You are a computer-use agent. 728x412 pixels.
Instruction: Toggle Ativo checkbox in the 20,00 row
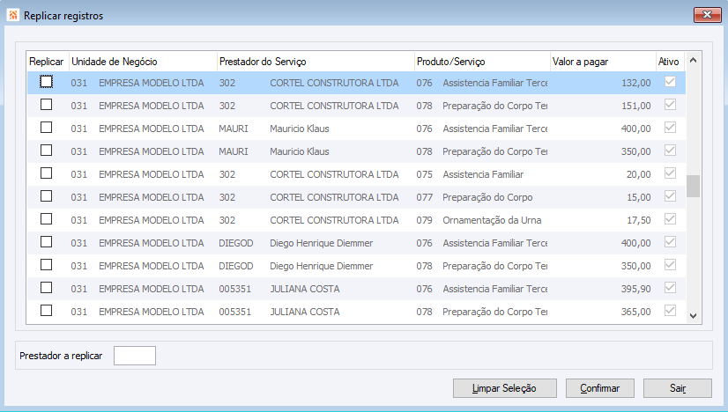(x=670, y=173)
